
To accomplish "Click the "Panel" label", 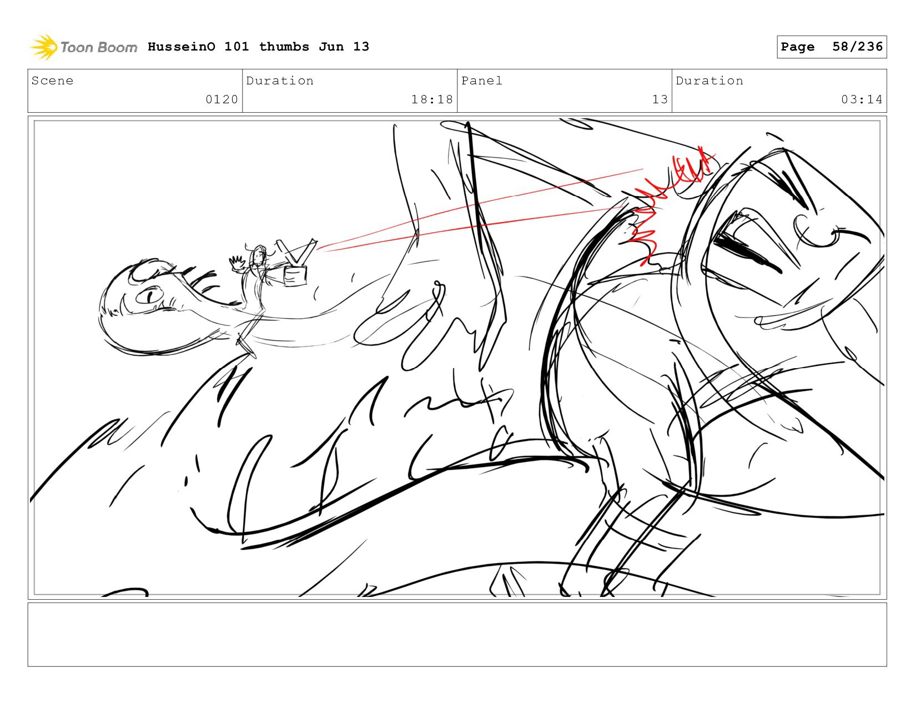I will tap(482, 81).
